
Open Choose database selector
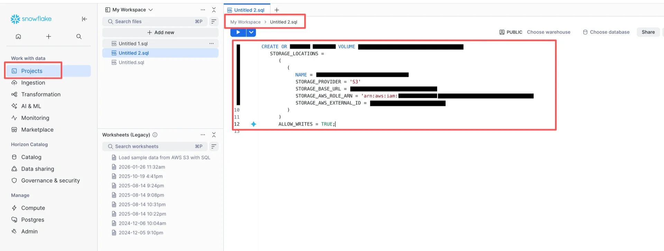[x=606, y=32]
